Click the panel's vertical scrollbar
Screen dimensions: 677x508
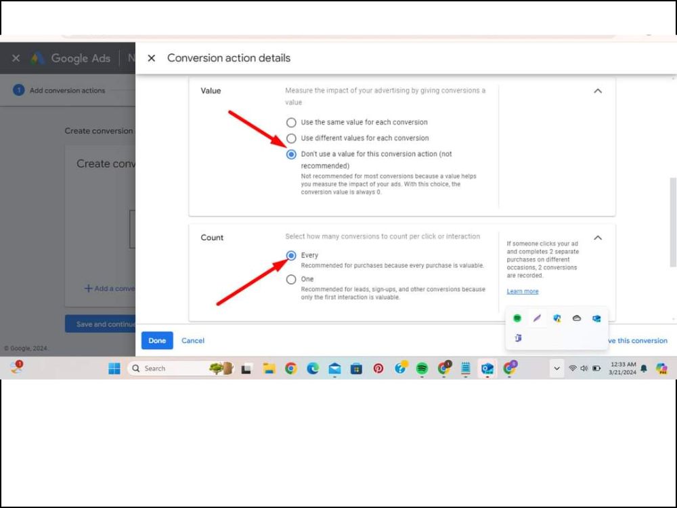coord(673,222)
